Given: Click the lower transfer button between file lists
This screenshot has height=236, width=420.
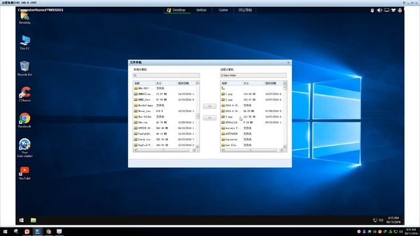Looking at the screenshot, I should (209, 118).
